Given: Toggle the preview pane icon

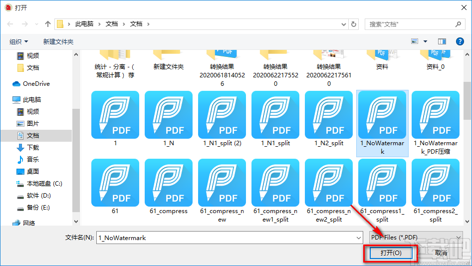Looking at the screenshot, I should click(x=442, y=41).
